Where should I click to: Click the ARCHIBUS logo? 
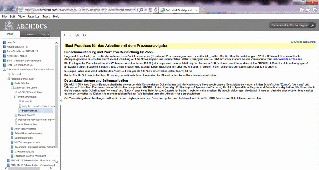coord(26,26)
